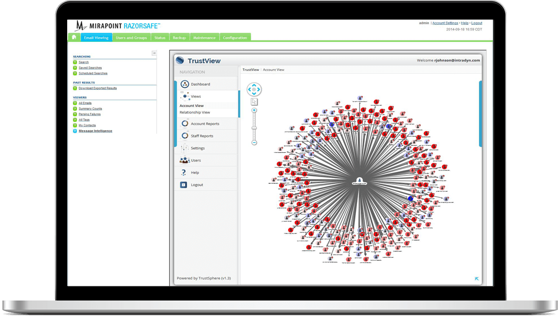Click Account View breadcrumb

coord(273,70)
